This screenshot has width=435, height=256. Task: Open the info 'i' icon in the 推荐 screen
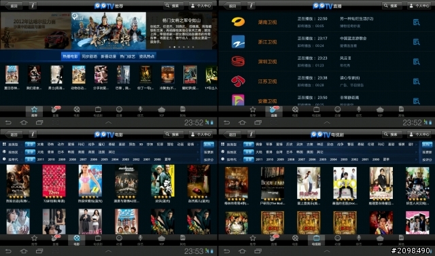point(33,5)
